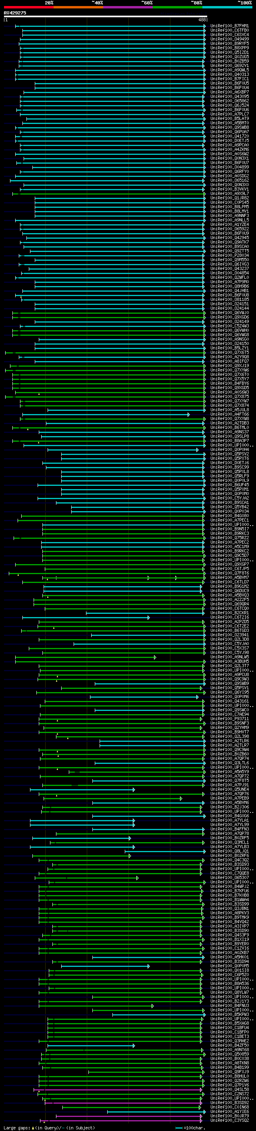
Task: Select hit label UniRef100_Q40313
Action: click(x=229, y=75)
